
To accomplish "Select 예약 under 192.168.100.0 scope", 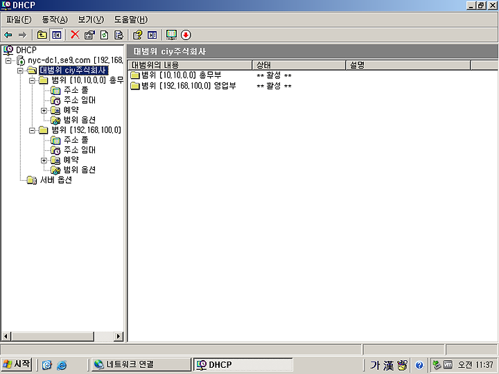I will click(71, 160).
